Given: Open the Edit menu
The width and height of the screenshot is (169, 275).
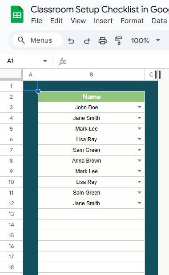Looking at the screenshot, I should point(56,21).
